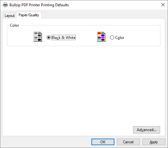This screenshot has width=168, height=148.
Task: Click the 'Color' option text label
Action: click(x=120, y=38)
